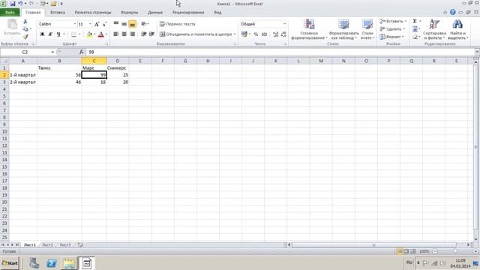Viewport: 480px width, 270px height.
Task: Toggle bold formatting
Action: [x=42, y=34]
